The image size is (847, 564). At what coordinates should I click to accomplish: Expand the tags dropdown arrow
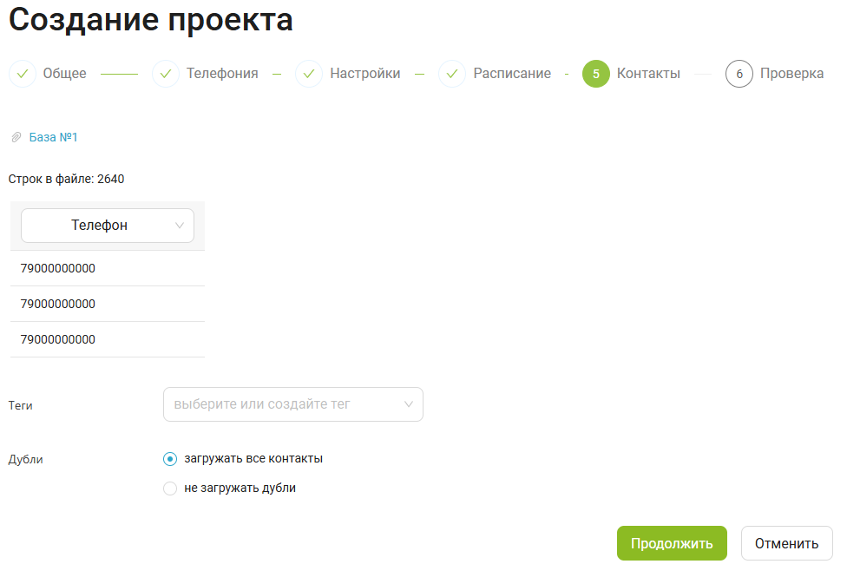(x=409, y=404)
